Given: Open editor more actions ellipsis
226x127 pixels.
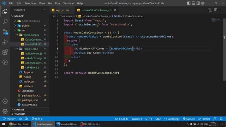Looking at the screenshot, I should (x=221, y=10).
